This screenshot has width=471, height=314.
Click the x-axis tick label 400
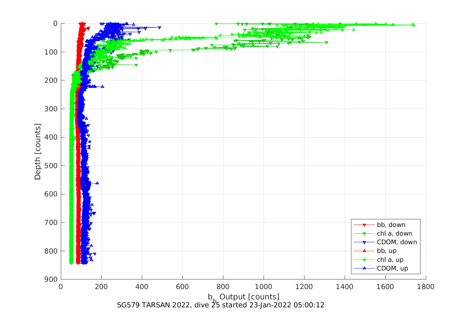pyautogui.click(x=142, y=287)
